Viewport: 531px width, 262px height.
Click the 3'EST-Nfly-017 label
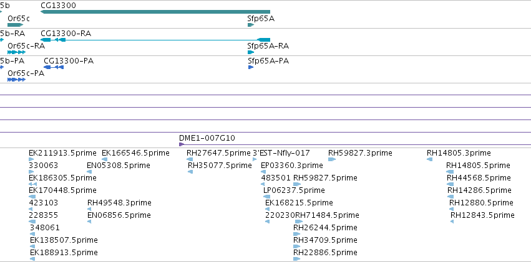pos(281,153)
